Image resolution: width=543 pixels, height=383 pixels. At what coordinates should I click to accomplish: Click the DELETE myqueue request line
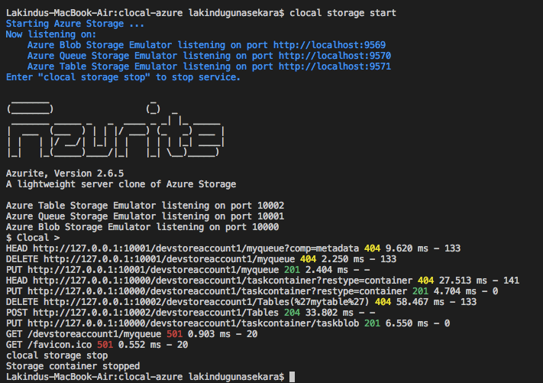click(x=201, y=260)
